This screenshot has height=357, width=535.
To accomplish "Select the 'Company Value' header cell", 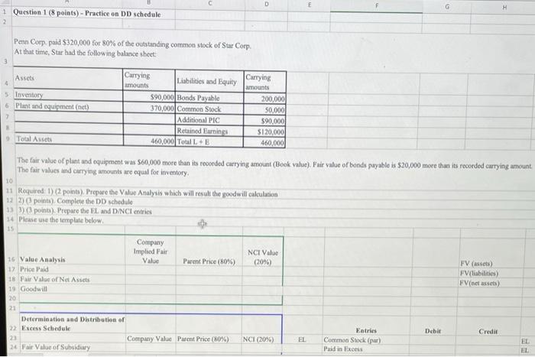I will tap(149, 339).
